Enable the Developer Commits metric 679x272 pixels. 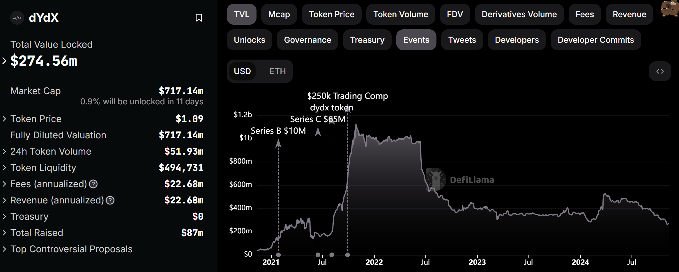click(x=596, y=40)
